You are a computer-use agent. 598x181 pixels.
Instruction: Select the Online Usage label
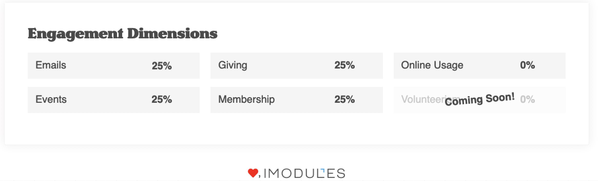(432, 65)
